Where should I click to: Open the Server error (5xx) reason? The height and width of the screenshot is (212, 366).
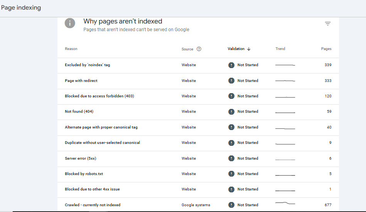[x=80, y=159]
